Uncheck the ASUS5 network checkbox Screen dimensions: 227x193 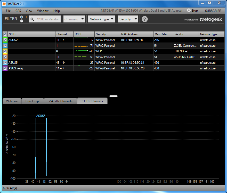[x=5, y=62]
